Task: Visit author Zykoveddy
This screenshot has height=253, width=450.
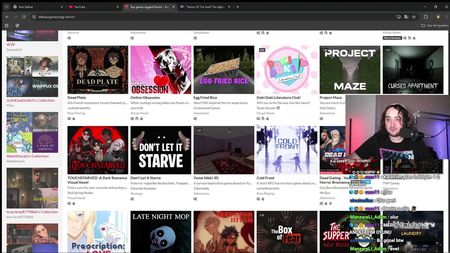Action: click(x=201, y=188)
